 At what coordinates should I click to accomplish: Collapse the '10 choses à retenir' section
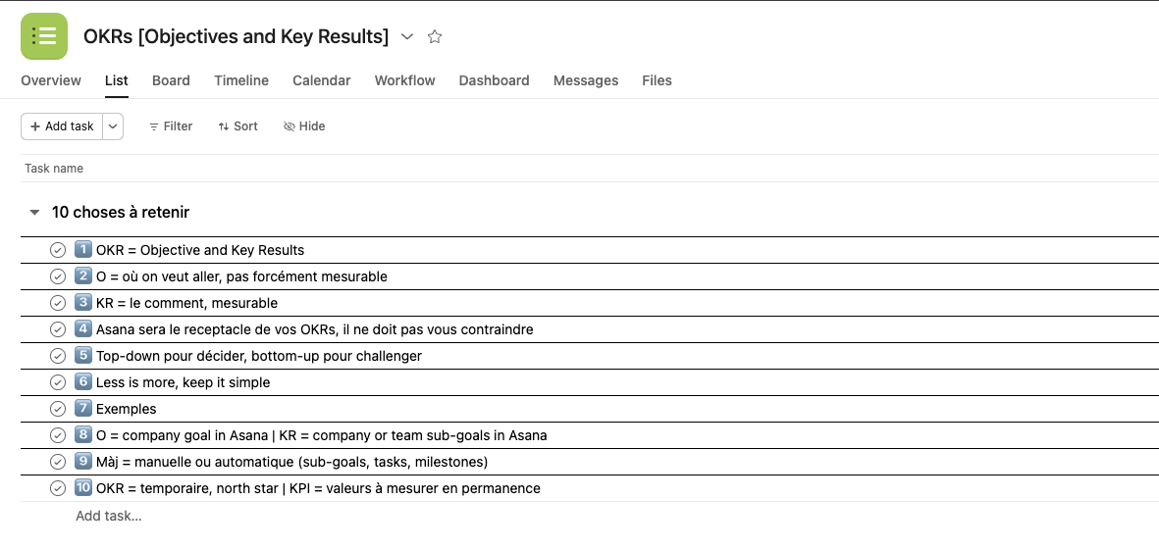click(x=34, y=213)
